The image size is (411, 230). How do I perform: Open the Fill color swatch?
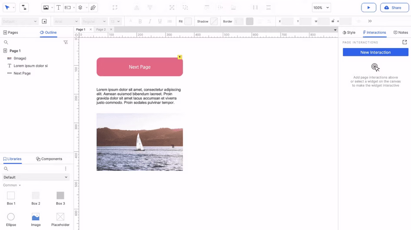[188, 21]
